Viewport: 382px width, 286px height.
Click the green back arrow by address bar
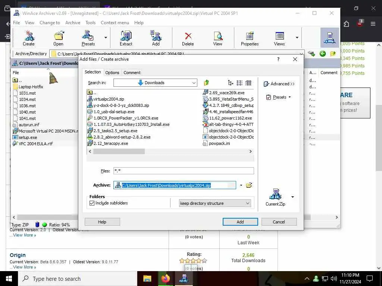click(x=323, y=54)
